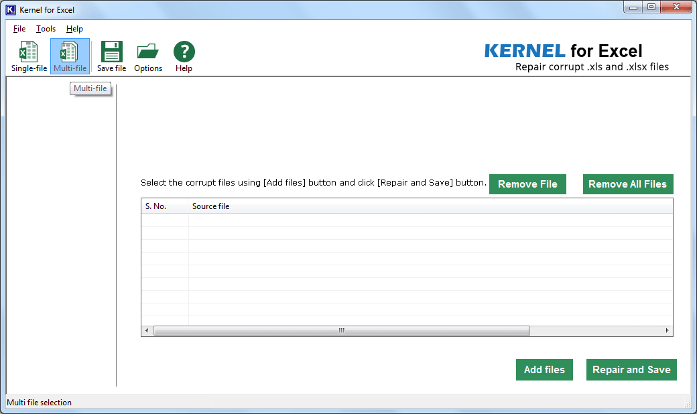This screenshot has width=697, height=414.
Task: Click the S. No. column header
Action: point(165,206)
